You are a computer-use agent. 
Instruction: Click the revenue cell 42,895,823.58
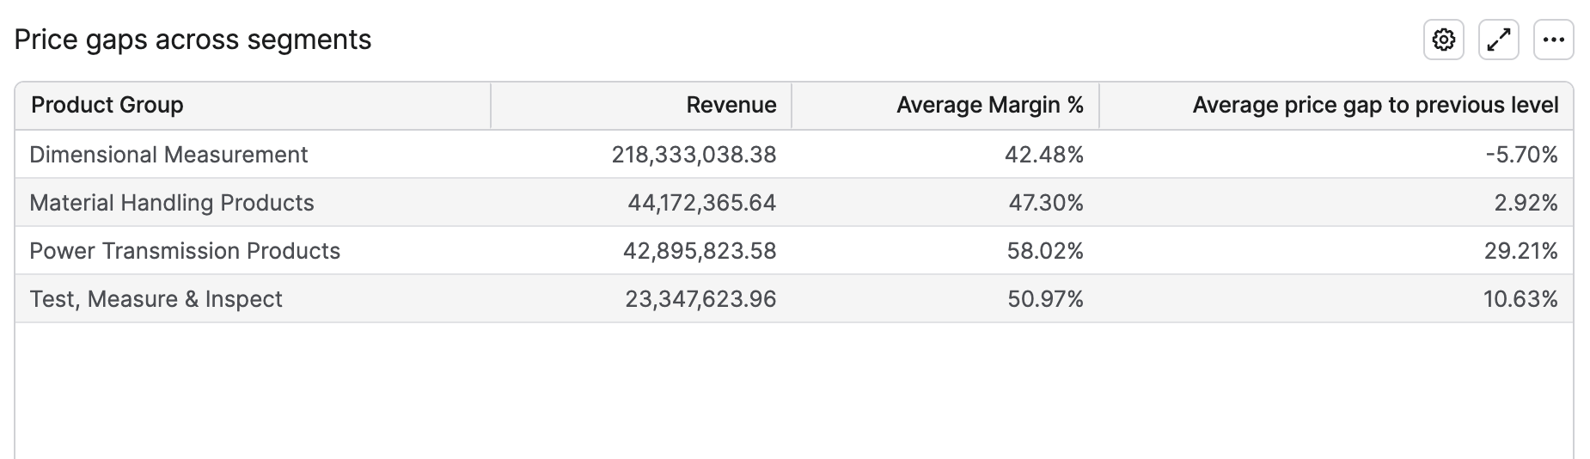click(x=700, y=251)
